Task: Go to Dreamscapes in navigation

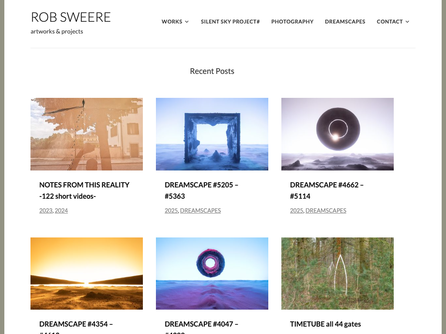Action: [345, 22]
